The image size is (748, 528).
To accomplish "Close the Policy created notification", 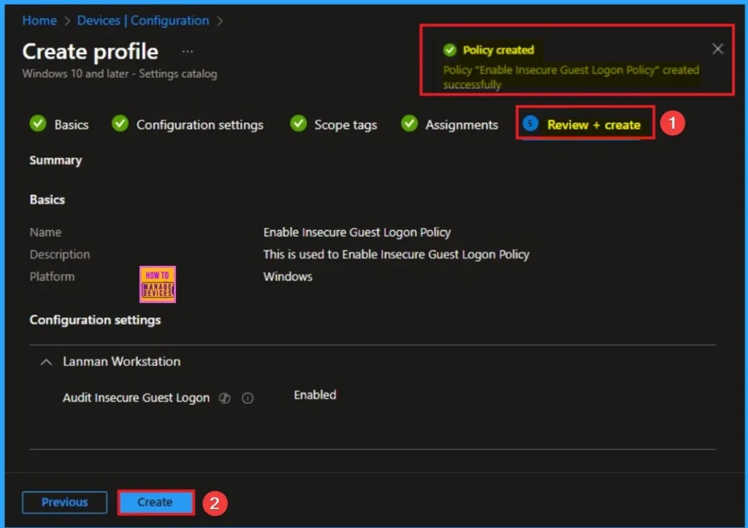I will [717, 49].
